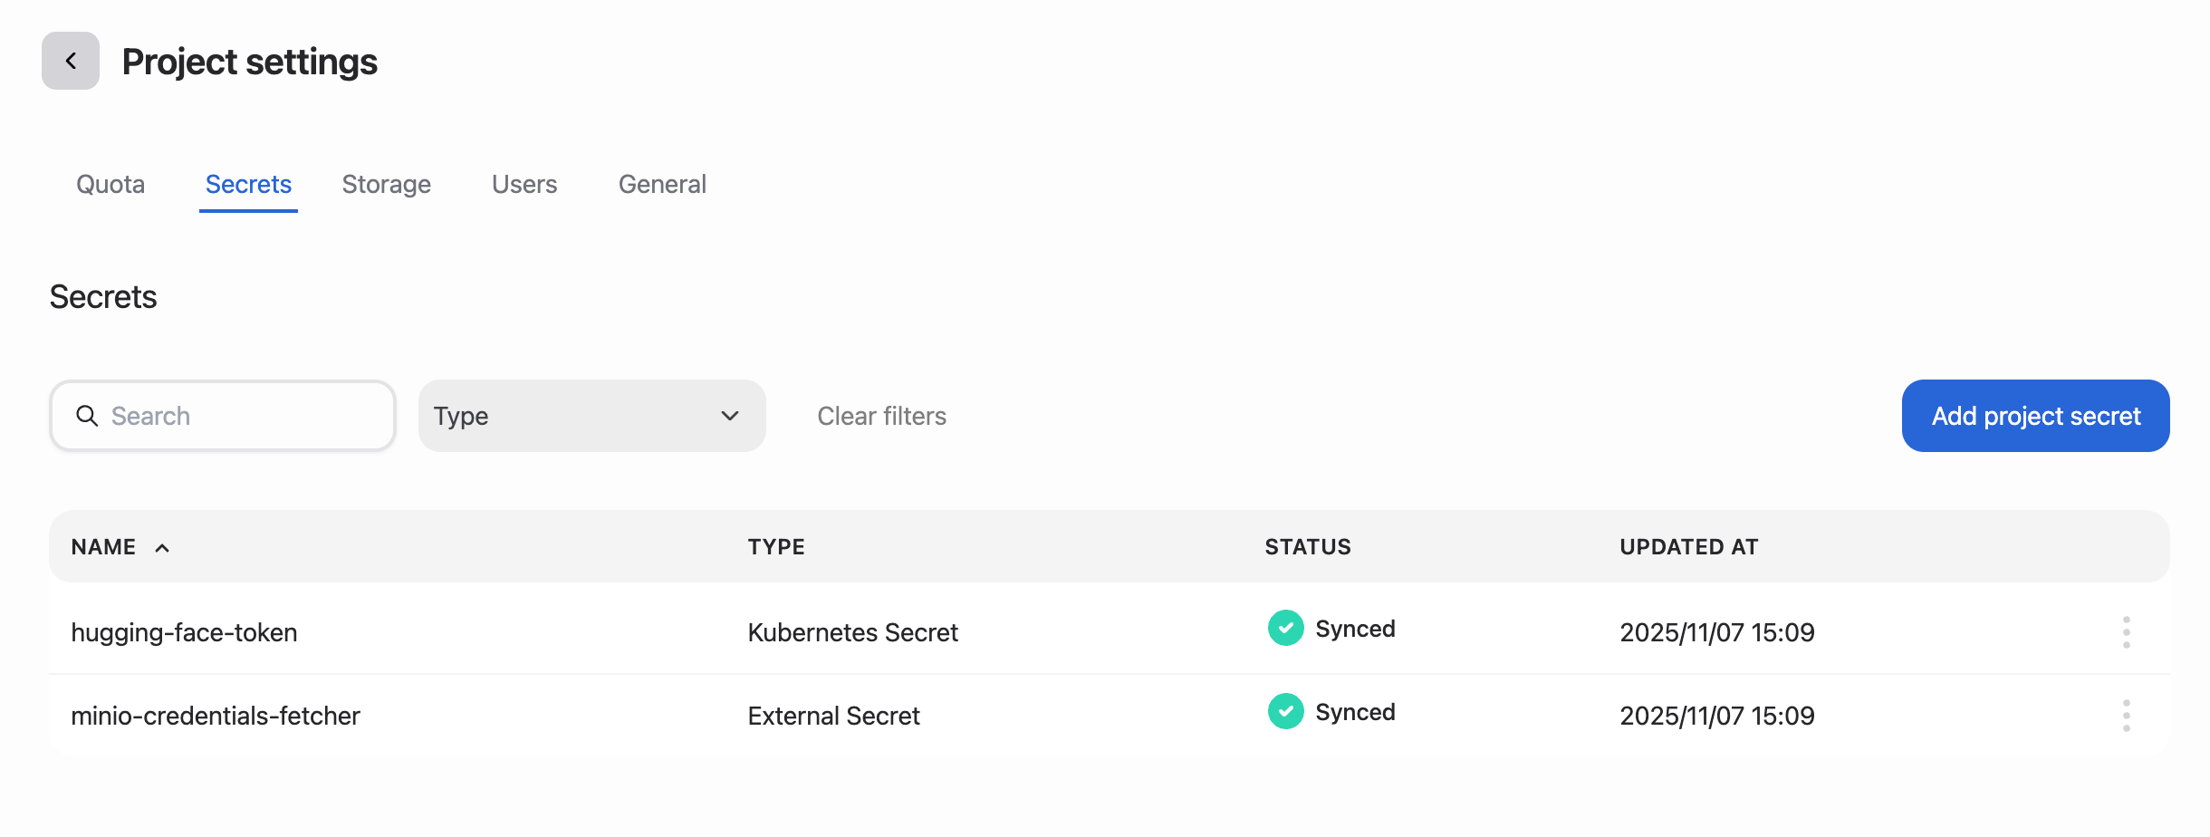Toggle the Synced status badge on External Secret row
This screenshot has height=837, width=2210.
pyautogui.click(x=1330, y=712)
